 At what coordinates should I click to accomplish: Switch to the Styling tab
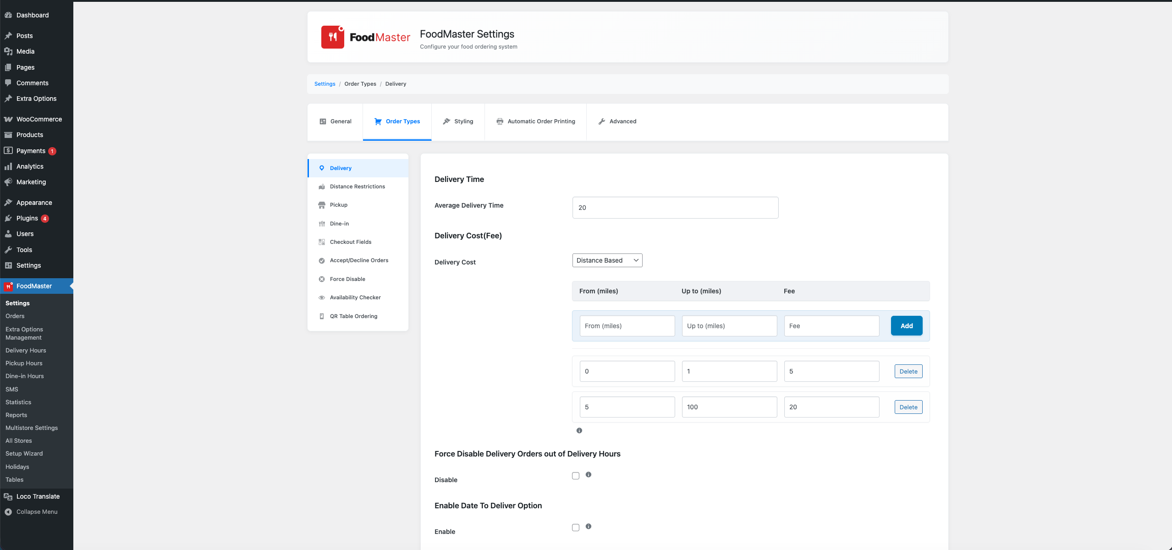(458, 121)
